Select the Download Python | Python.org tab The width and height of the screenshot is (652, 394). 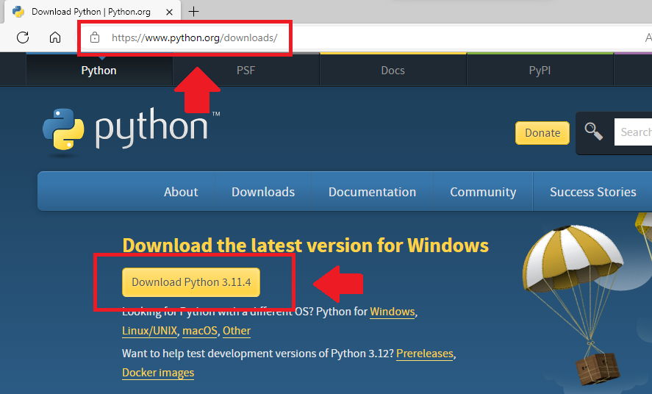point(93,12)
